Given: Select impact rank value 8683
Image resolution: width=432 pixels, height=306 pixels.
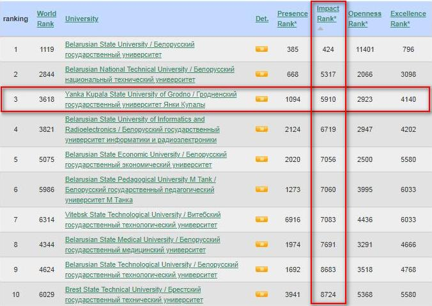Looking at the screenshot, I should pos(328,270).
